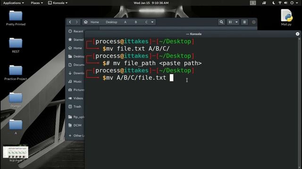This screenshot has width=302, height=169.
Task: Select the A folder on the desktop
Action: 16,127
